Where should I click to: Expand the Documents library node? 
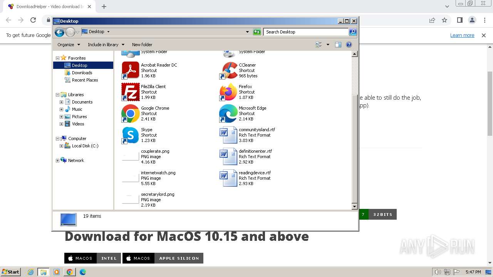click(61, 102)
